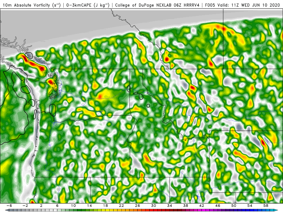
Task: Click the '06Z HRRRV4' model run text
Action: [187, 5]
